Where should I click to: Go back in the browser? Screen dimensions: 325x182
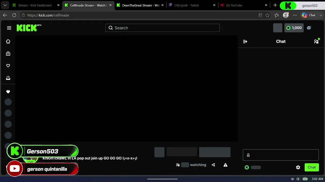[5, 15]
